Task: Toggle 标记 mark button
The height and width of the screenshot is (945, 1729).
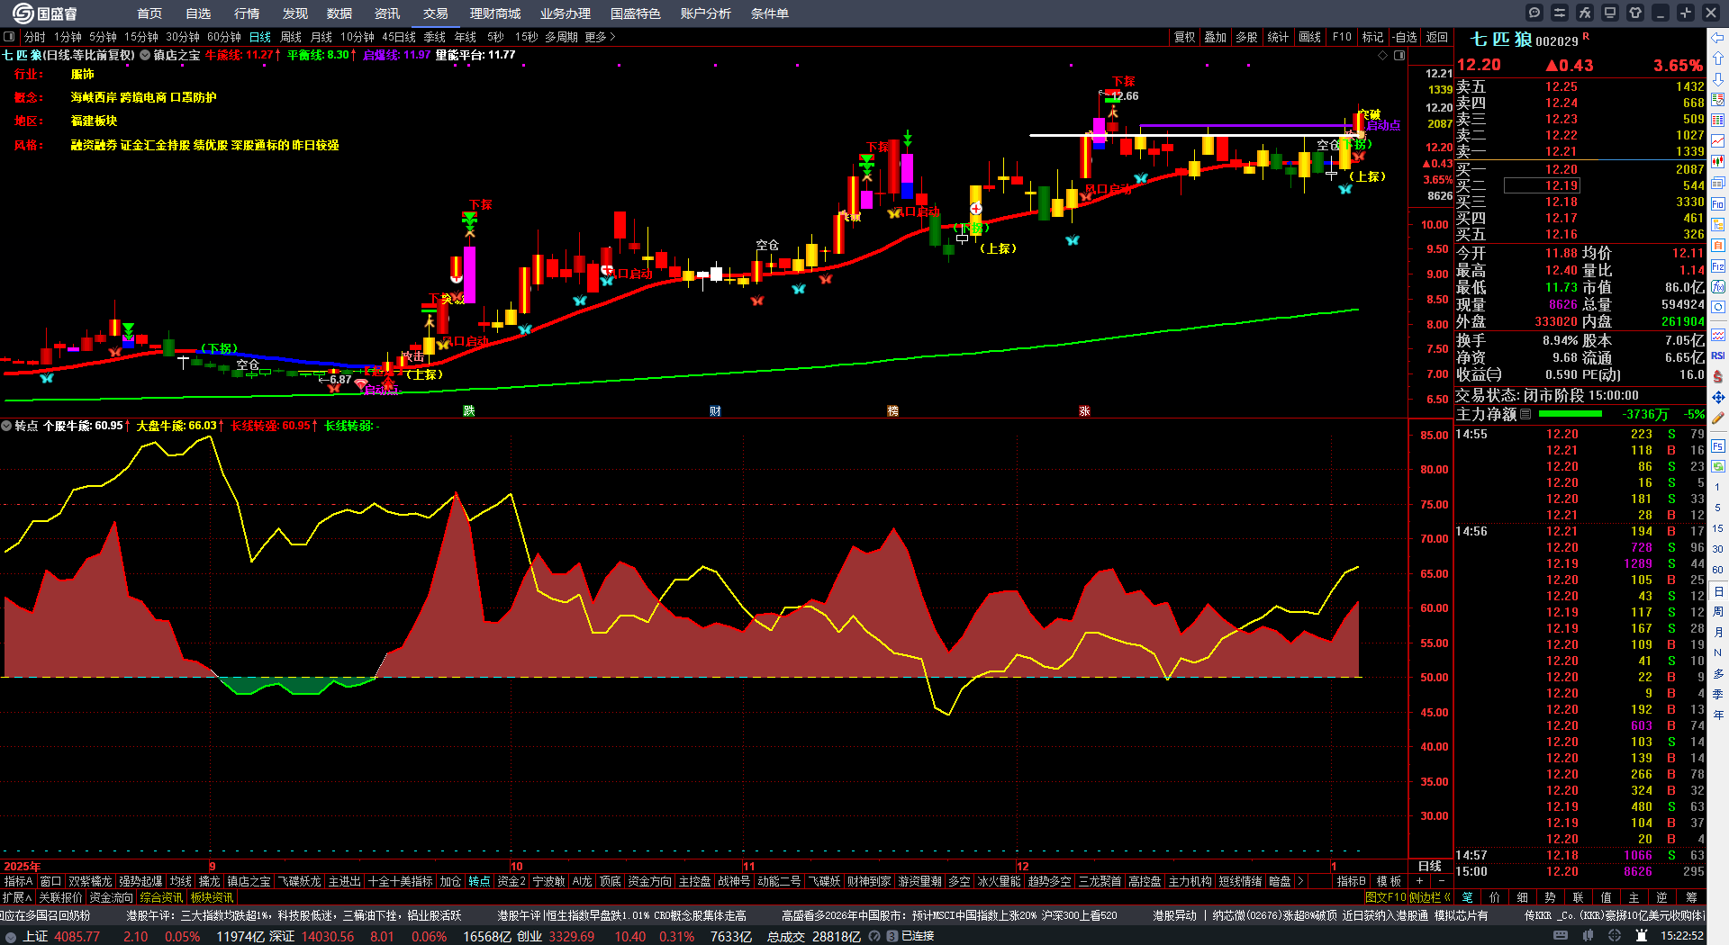Action: pos(1372,37)
